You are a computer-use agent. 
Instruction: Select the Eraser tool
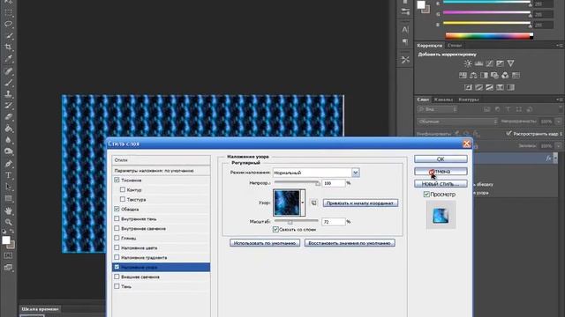[9, 117]
